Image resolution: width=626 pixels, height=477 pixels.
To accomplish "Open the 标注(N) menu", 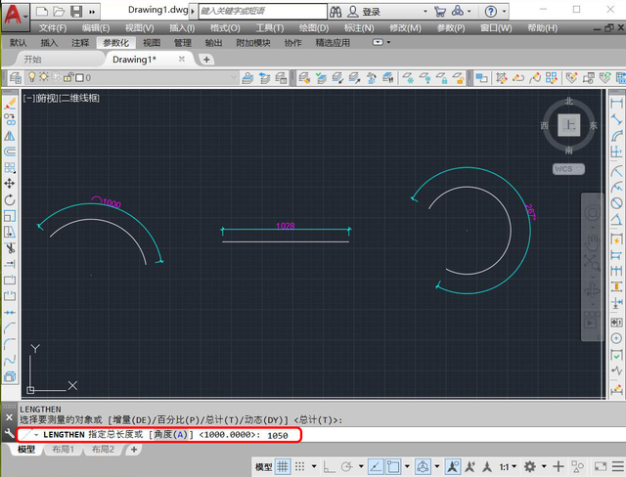I will (359, 28).
